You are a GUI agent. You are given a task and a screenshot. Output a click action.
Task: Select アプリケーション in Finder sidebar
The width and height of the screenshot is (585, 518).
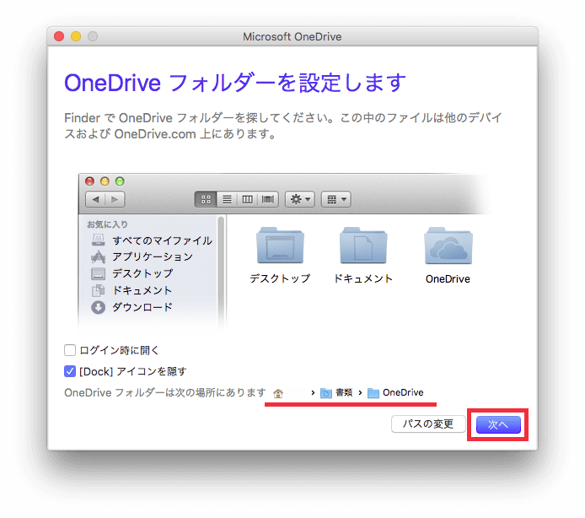pyautogui.click(x=142, y=256)
